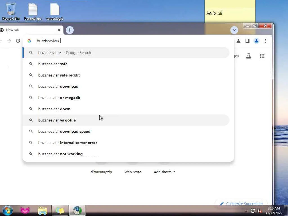Open a new browser tab with plus button
This screenshot has height=216, width=288.
[70, 30]
